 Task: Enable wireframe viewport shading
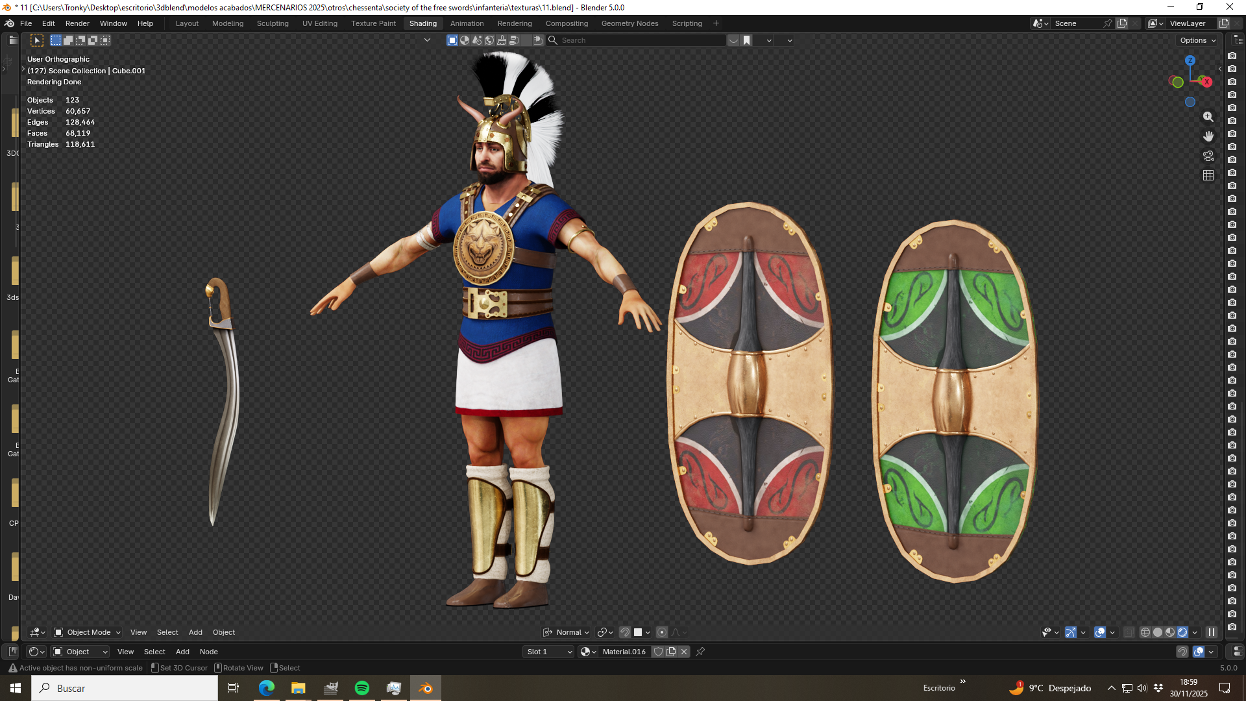point(1145,632)
